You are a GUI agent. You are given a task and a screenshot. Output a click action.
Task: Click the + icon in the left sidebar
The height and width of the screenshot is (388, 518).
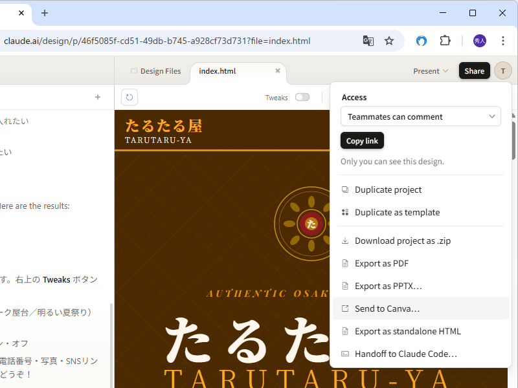click(97, 96)
